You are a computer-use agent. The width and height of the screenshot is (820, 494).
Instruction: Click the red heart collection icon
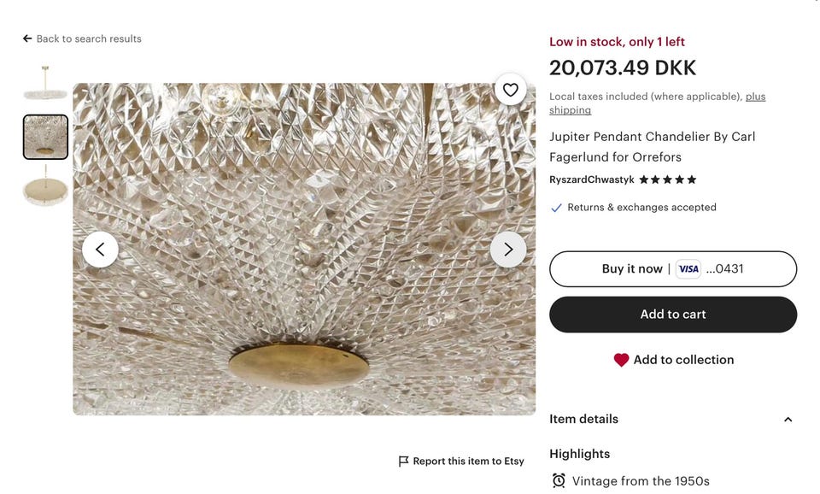click(621, 360)
